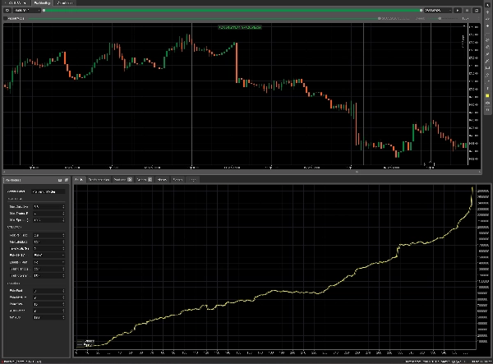493x364 pixels.
Task: Click the two-bar icon ending the chart toolbar
Action: [487, 110]
